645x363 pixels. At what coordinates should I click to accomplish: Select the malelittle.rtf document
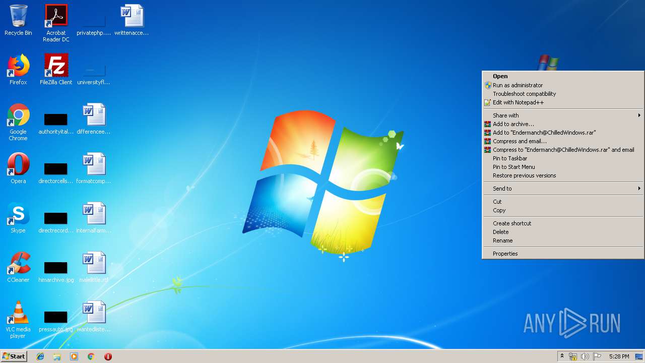pos(94,267)
